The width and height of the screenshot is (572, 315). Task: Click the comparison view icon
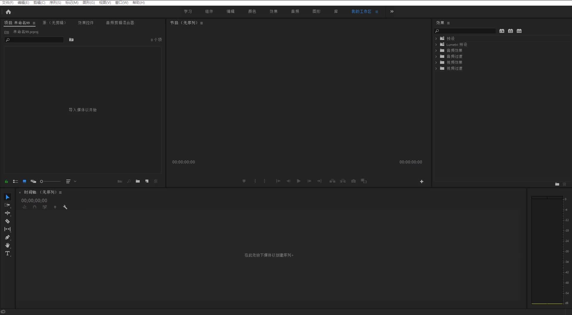364,181
